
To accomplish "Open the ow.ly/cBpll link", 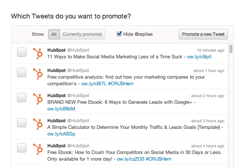I will [199, 57].
